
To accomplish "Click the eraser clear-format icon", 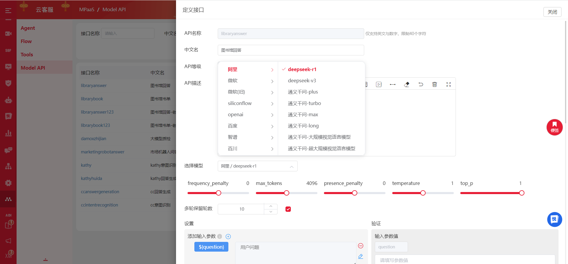I will [407, 84].
